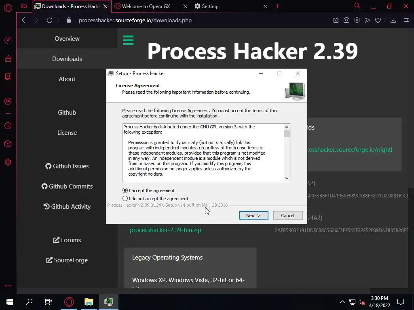Open the Github Issues link

(67, 166)
